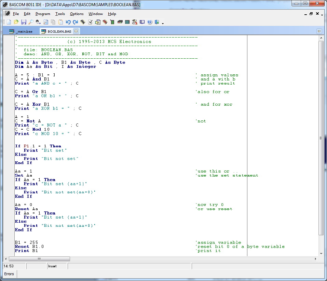Image resolution: width=327 pixels, height=281 pixels.
Task: Restore the inner document window
Action: [311, 14]
